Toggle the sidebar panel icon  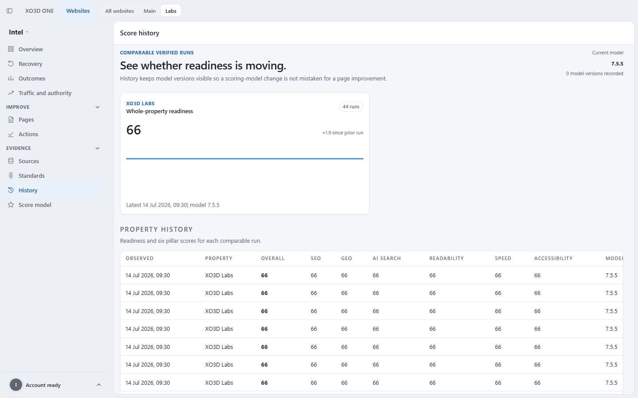point(10,11)
